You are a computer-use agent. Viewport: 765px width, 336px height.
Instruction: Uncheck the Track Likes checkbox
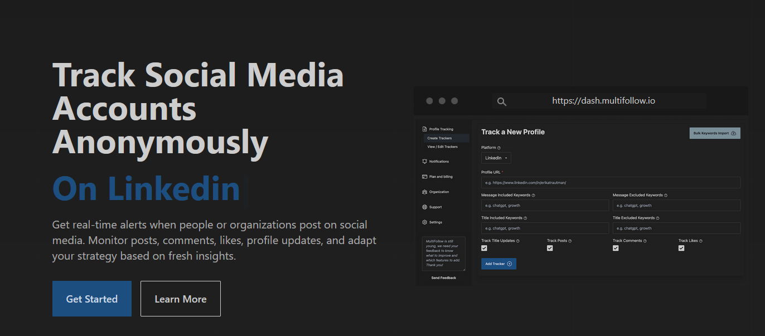[x=681, y=248]
